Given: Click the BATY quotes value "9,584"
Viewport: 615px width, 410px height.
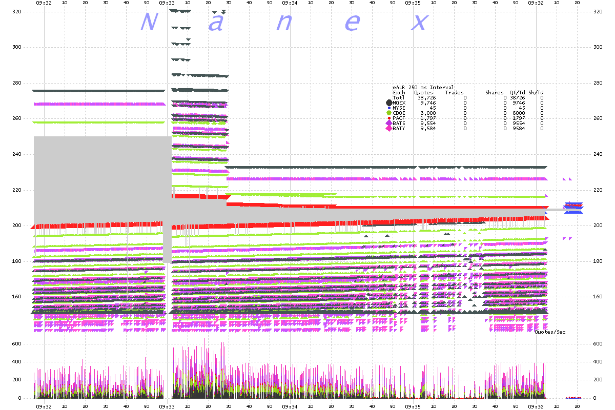Looking at the screenshot, I should 428,128.
